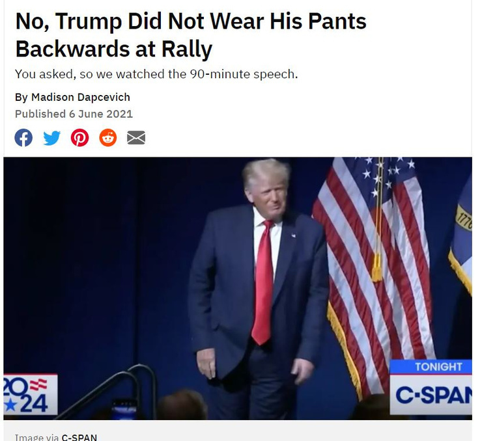The width and height of the screenshot is (482, 441).
Task: Click the C-SPAN logo in the photo
Action: click(x=431, y=395)
